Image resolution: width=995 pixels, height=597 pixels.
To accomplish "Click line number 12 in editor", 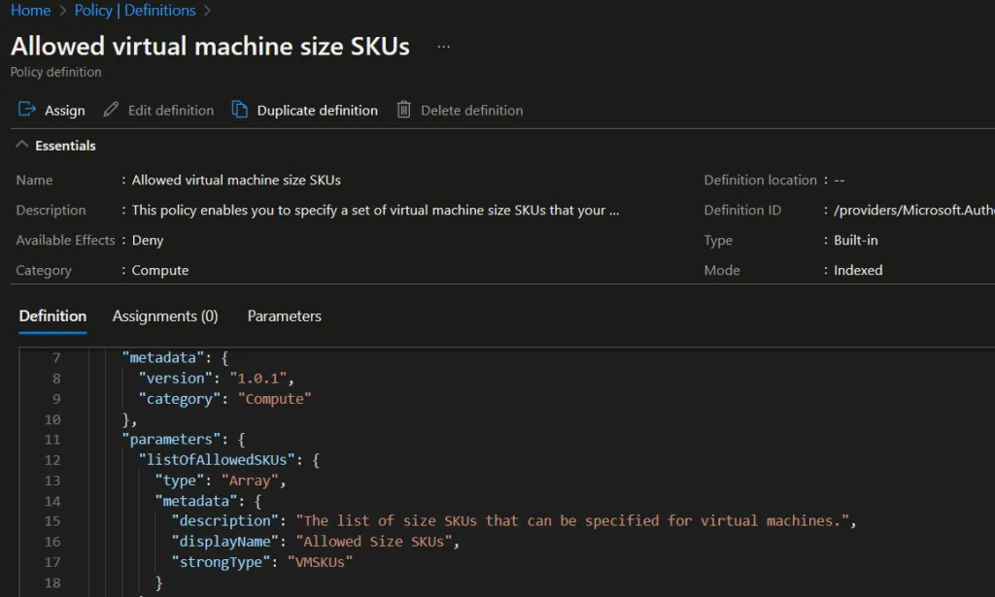I will tap(52, 460).
